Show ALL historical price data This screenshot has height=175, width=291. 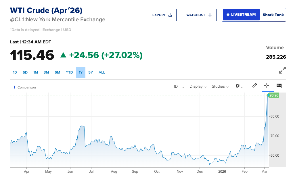[102, 72]
